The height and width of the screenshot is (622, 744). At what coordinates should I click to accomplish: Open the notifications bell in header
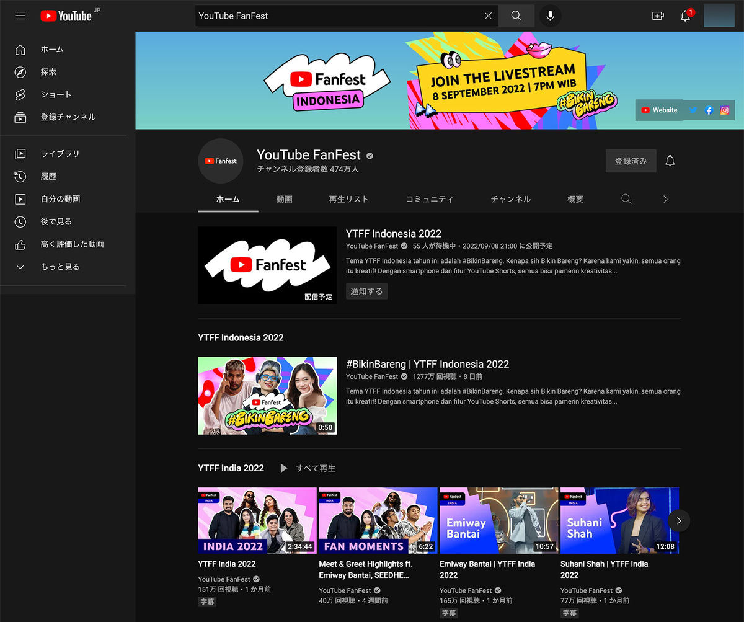pos(686,16)
